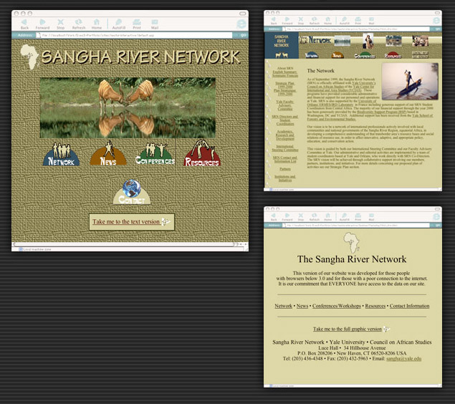The image size is (455, 404).
Task: Click Back in the Network page window toolbar
Action: coord(273,20)
